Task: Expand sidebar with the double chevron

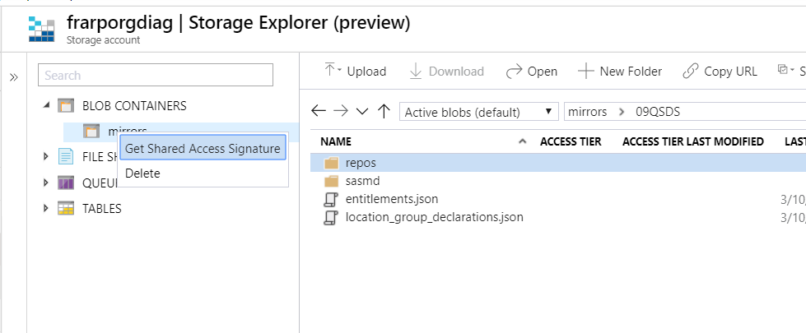Action: (x=14, y=77)
